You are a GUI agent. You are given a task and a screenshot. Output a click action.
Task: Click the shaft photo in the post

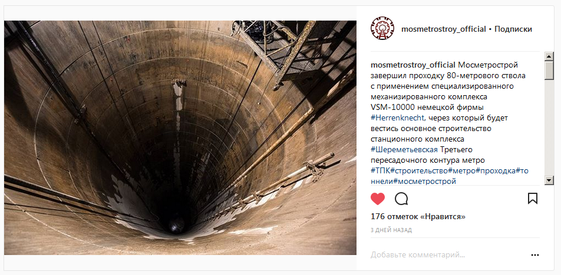pyautogui.click(x=180, y=137)
